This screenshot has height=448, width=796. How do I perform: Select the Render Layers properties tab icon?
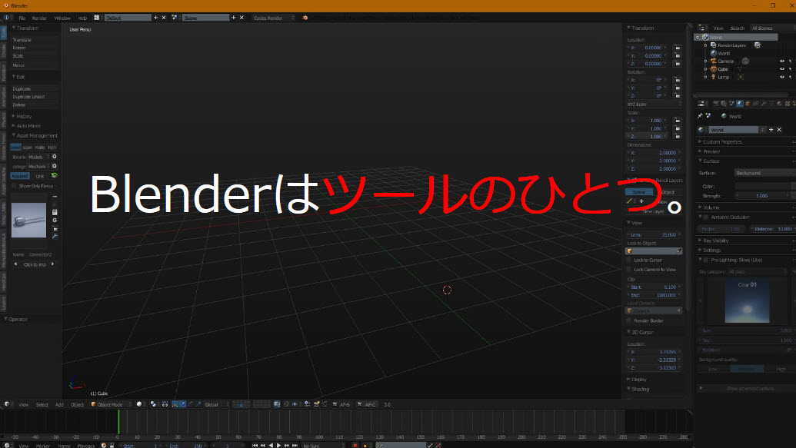pos(724,104)
